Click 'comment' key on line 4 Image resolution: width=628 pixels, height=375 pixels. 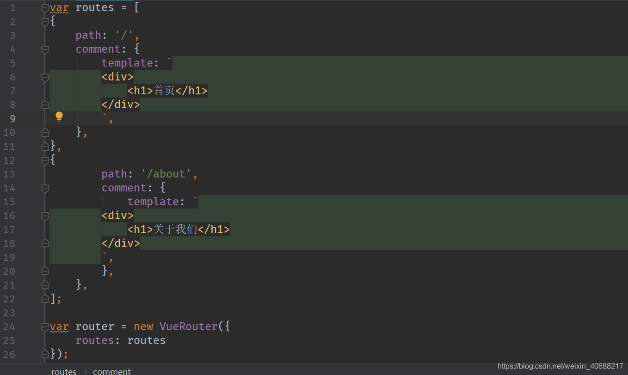point(98,49)
